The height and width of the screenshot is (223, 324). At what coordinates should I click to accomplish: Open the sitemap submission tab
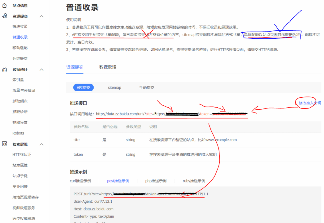(114, 87)
